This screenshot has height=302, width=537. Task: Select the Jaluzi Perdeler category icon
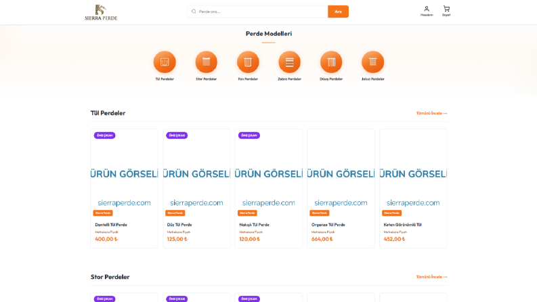coord(372,62)
